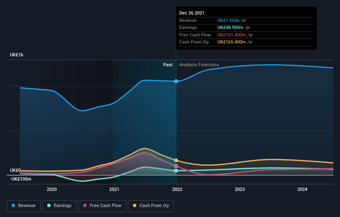Click the Free Cash Flow pink data point

176,166
